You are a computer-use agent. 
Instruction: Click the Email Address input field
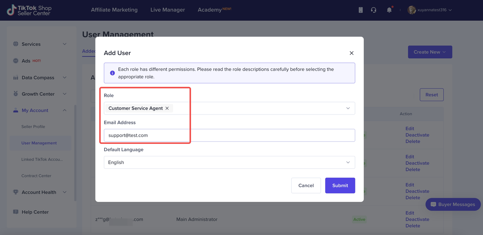tap(229, 135)
